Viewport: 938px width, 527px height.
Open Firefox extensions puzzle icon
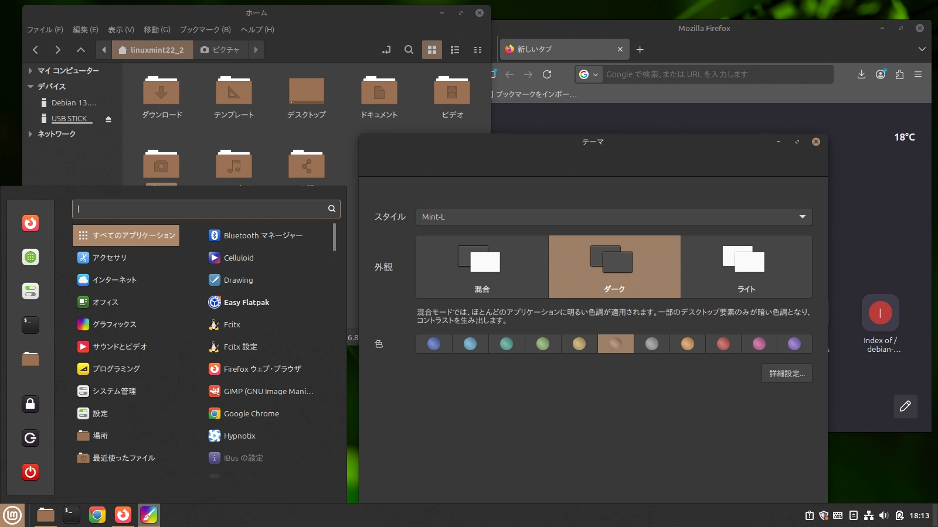pyautogui.click(x=899, y=74)
